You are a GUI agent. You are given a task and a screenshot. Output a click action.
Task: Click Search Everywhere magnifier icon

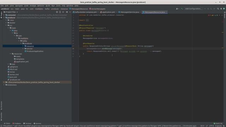[218, 9]
